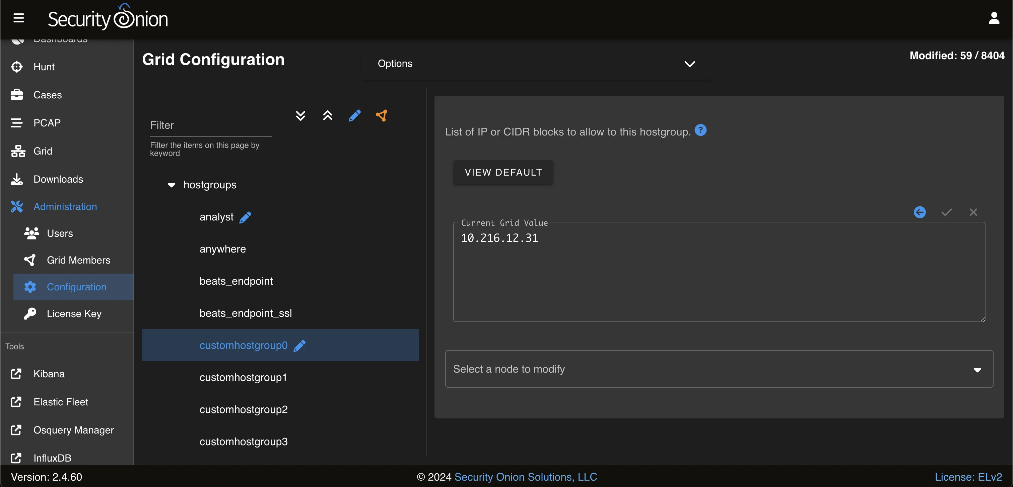Open the hamburger navigation menu
Viewport: 1013px width, 487px height.
click(18, 18)
